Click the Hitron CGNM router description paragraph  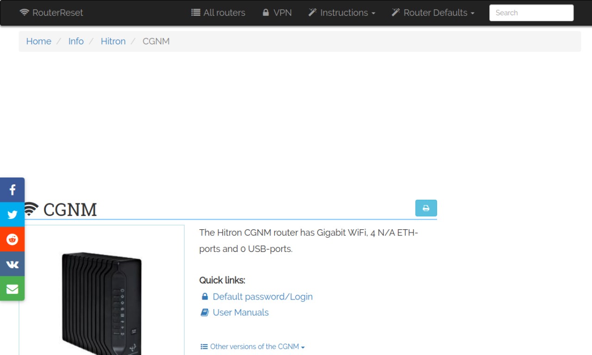pyautogui.click(x=308, y=240)
